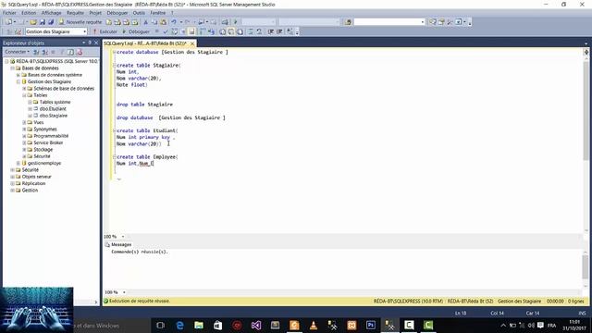The width and height of the screenshot is (592, 333).
Task: Collapse the Tables folder node
Action: (x=24, y=95)
